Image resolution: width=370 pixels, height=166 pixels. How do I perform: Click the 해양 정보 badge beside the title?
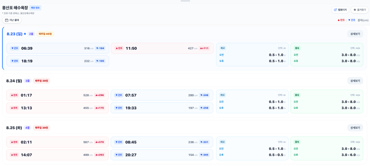pyautogui.click(x=35, y=8)
